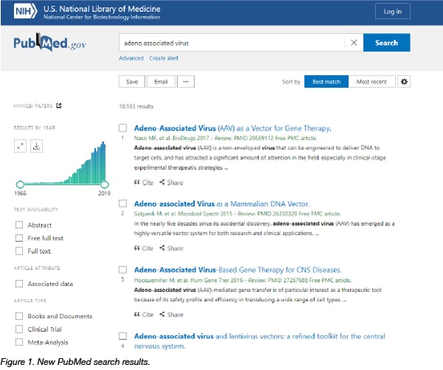This screenshot has height=370, width=443.
Task: Open article on lentivirus vectors toolkit
Action: point(260,341)
